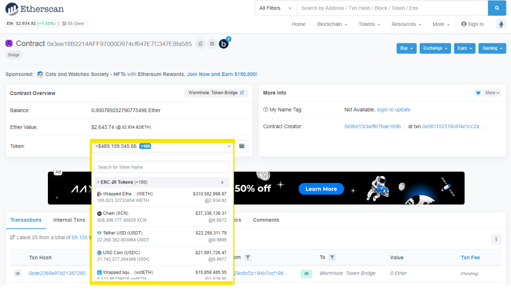The width and height of the screenshot is (511, 294).
Task: Click the 69,135 total transactions link
Action: [x=79, y=237]
